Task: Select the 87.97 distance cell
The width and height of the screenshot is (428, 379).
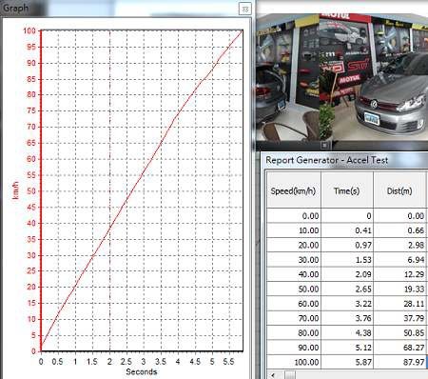Action: click(x=399, y=362)
